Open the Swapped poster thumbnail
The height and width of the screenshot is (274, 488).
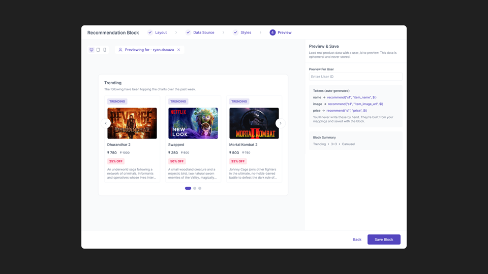[x=193, y=123]
